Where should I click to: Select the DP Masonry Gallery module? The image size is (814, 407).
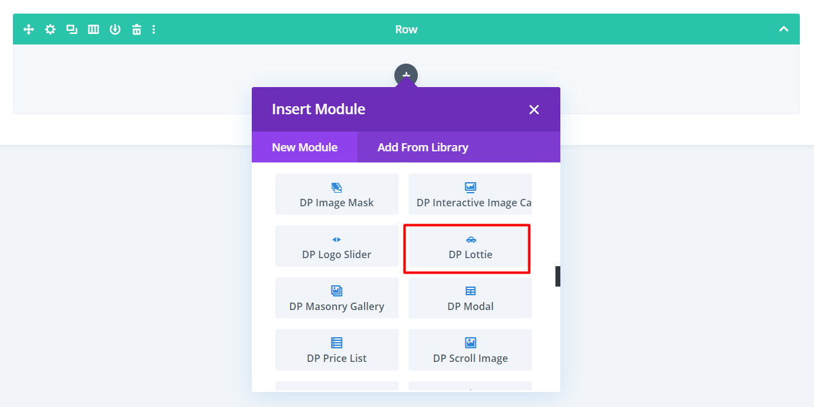336,298
